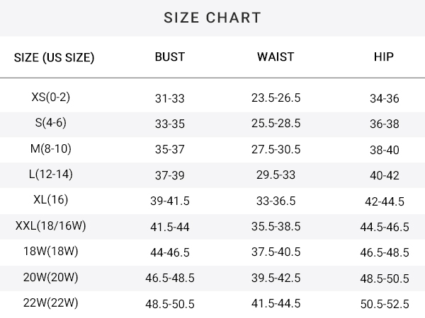Select the S(4-6) size row label
The image size is (425, 318).
51,122
